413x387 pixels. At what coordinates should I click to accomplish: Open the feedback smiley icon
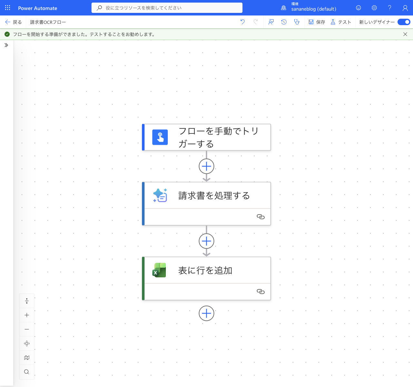(x=358, y=8)
